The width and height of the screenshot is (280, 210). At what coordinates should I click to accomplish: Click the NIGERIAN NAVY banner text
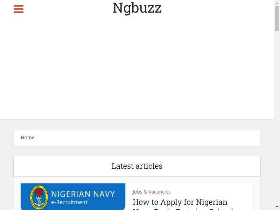[83, 194]
